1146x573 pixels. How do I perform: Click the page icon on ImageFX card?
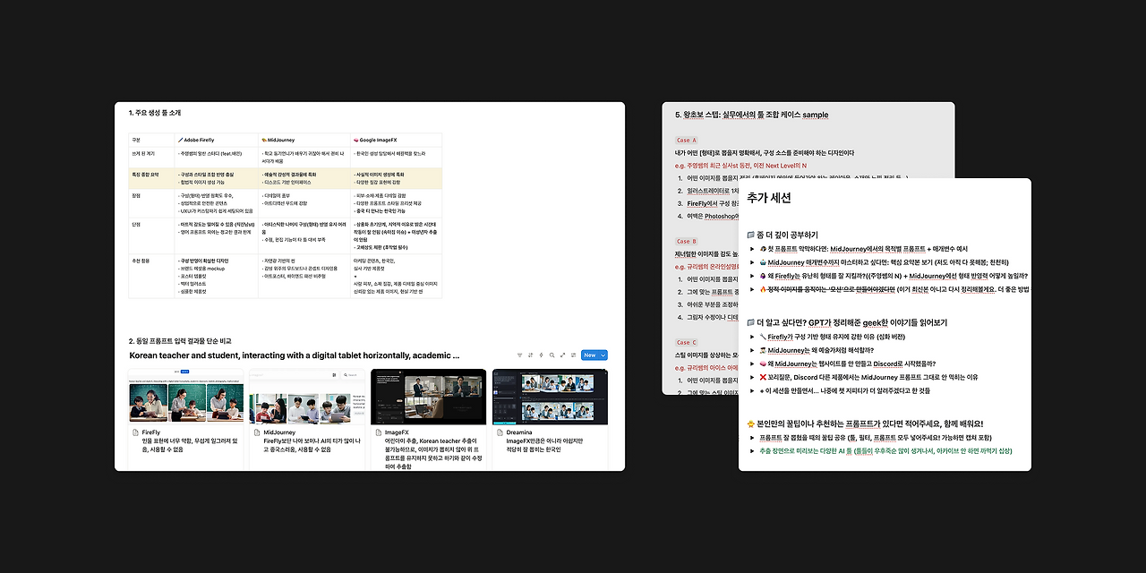(x=377, y=432)
